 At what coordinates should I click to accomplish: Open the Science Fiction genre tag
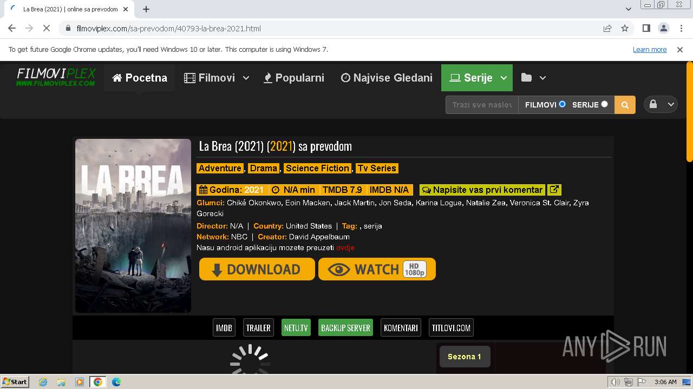[x=318, y=168]
